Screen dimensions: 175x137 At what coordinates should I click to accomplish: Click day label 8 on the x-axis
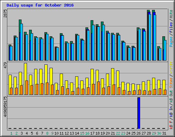click(x=47, y=133)
